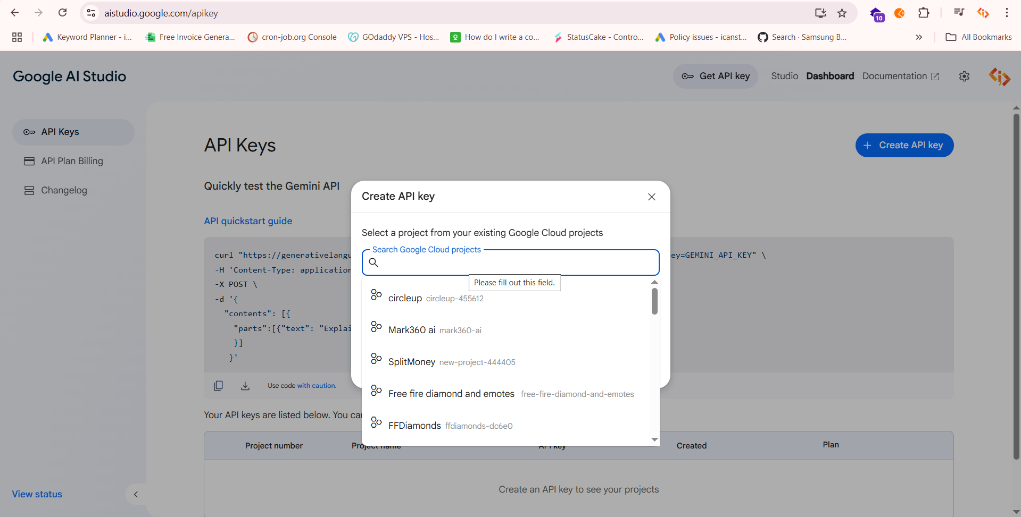Install app icon in address bar
Screen dimensions: 1021x517
pos(820,13)
